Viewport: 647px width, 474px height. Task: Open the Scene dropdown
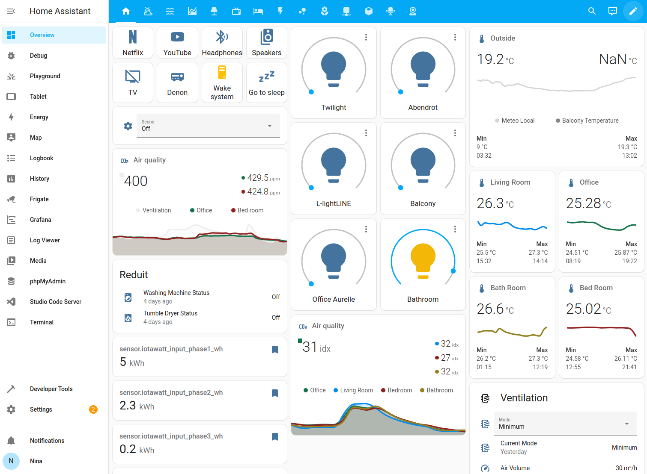(x=208, y=126)
